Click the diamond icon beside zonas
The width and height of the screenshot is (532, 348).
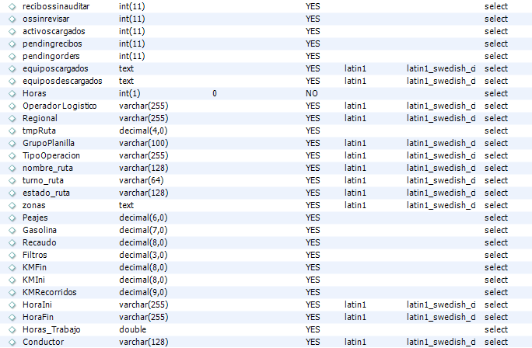[12, 205]
